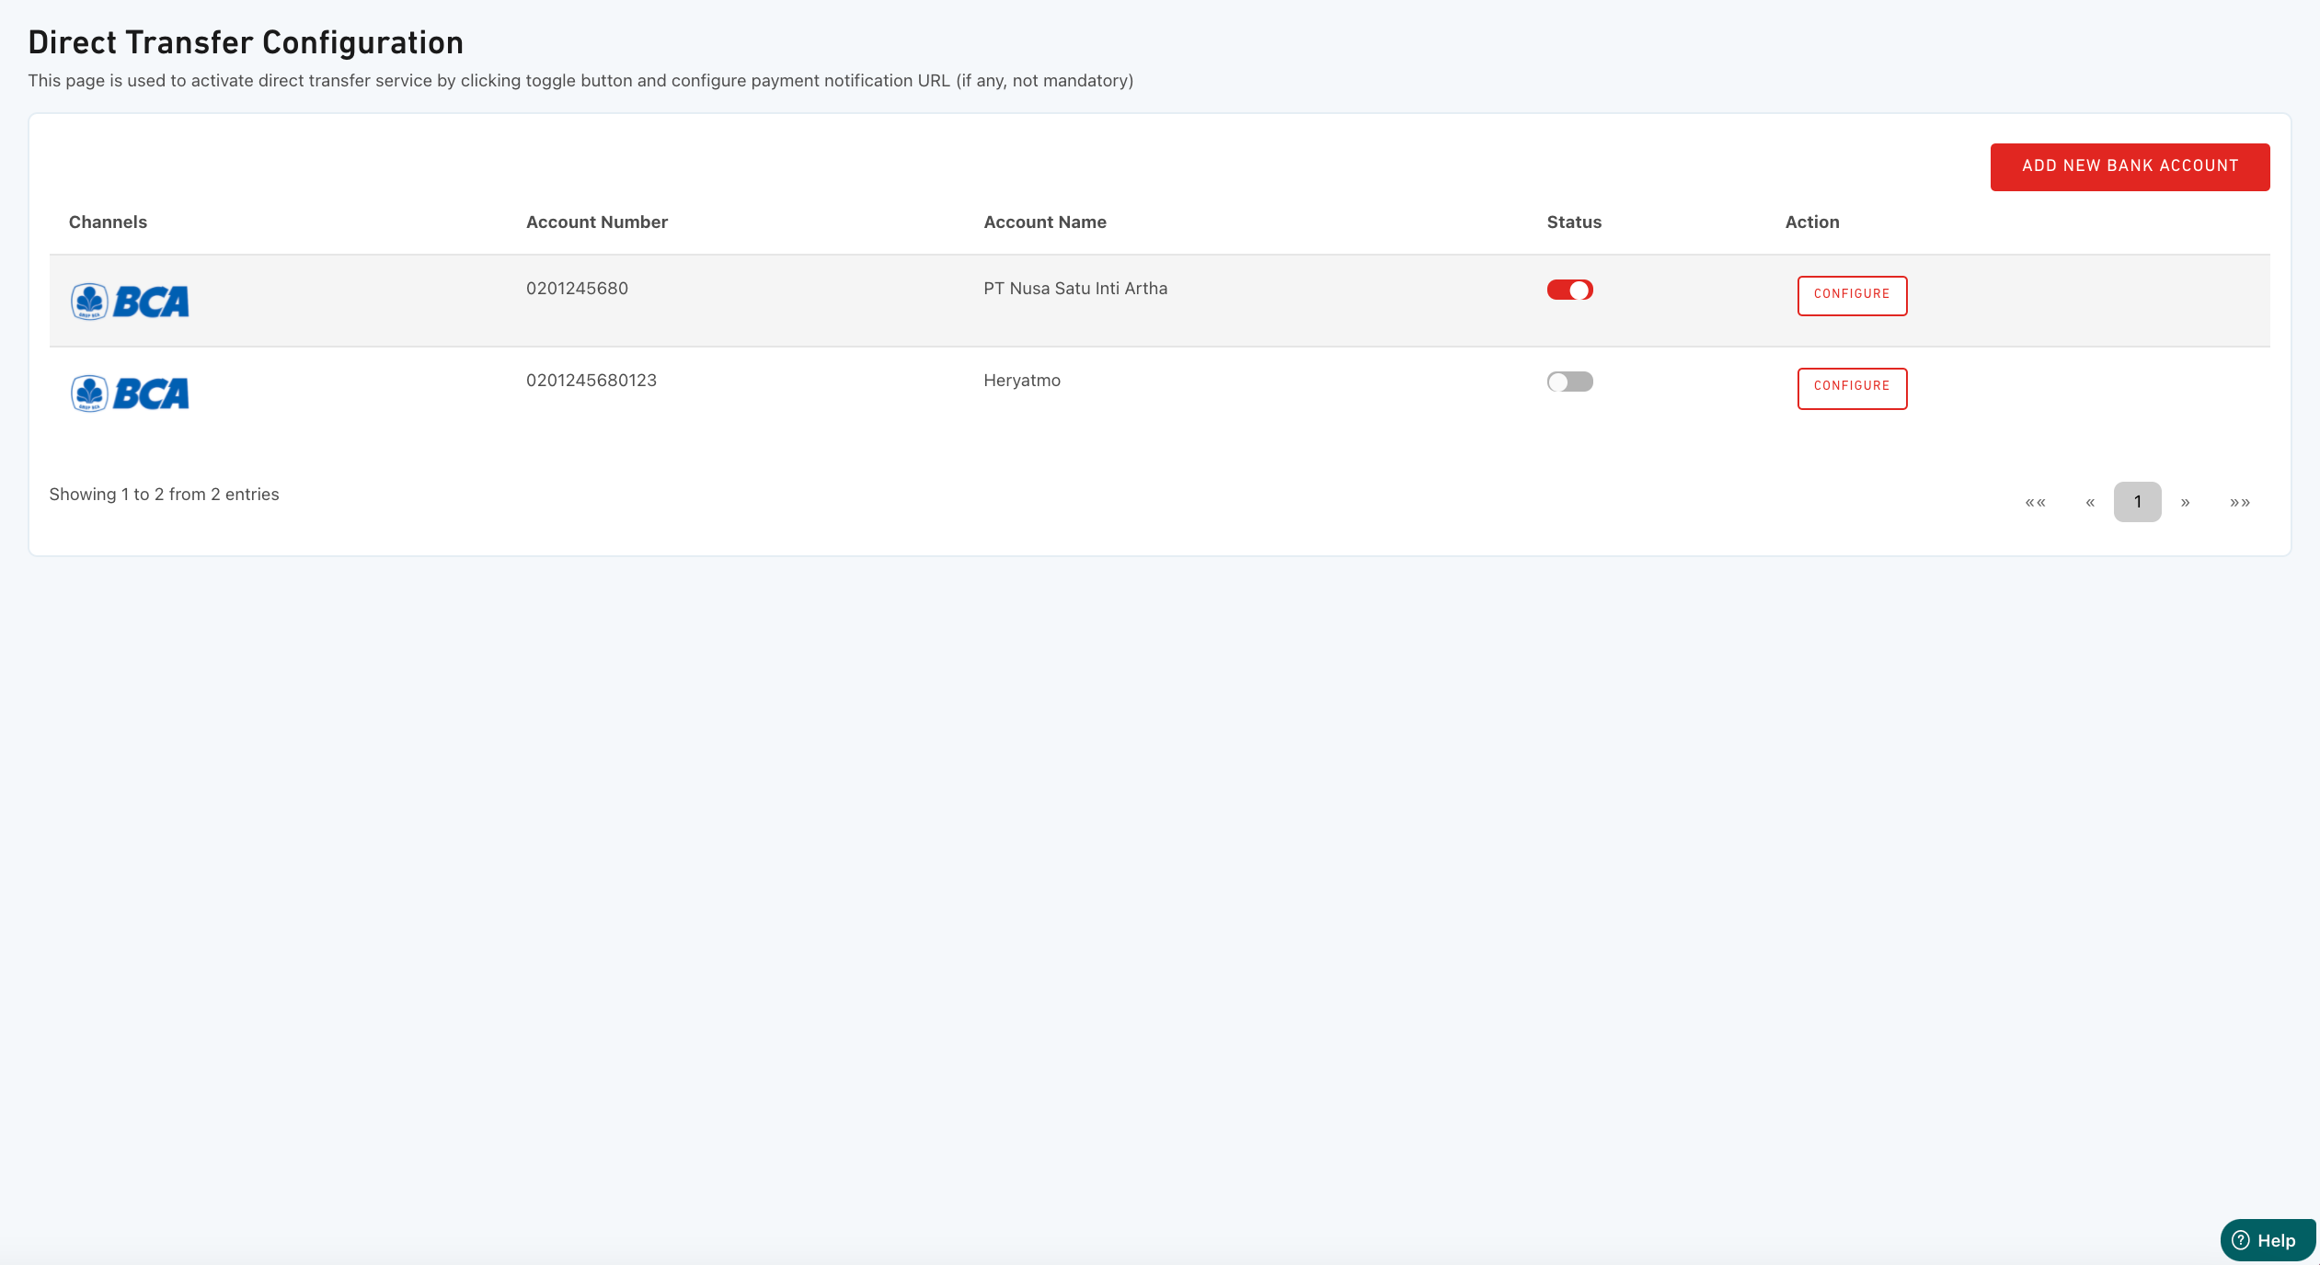Go to the previous page of entries
Image resolution: width=2320 pixels, height=1265 pixels.
point(2090,502)
